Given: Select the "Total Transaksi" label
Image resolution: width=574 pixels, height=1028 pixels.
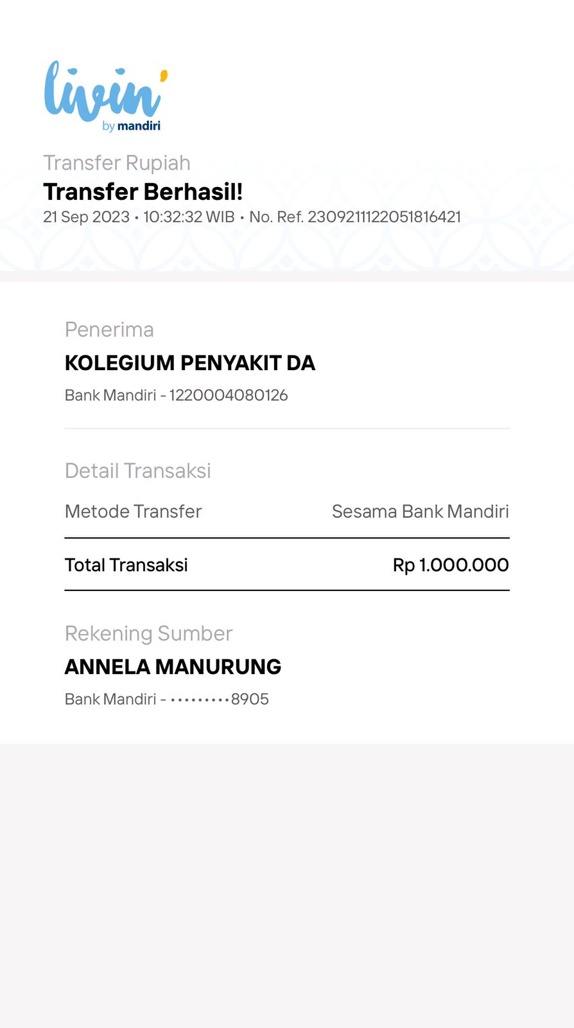Looking at the screenshot, I should 126,565.
